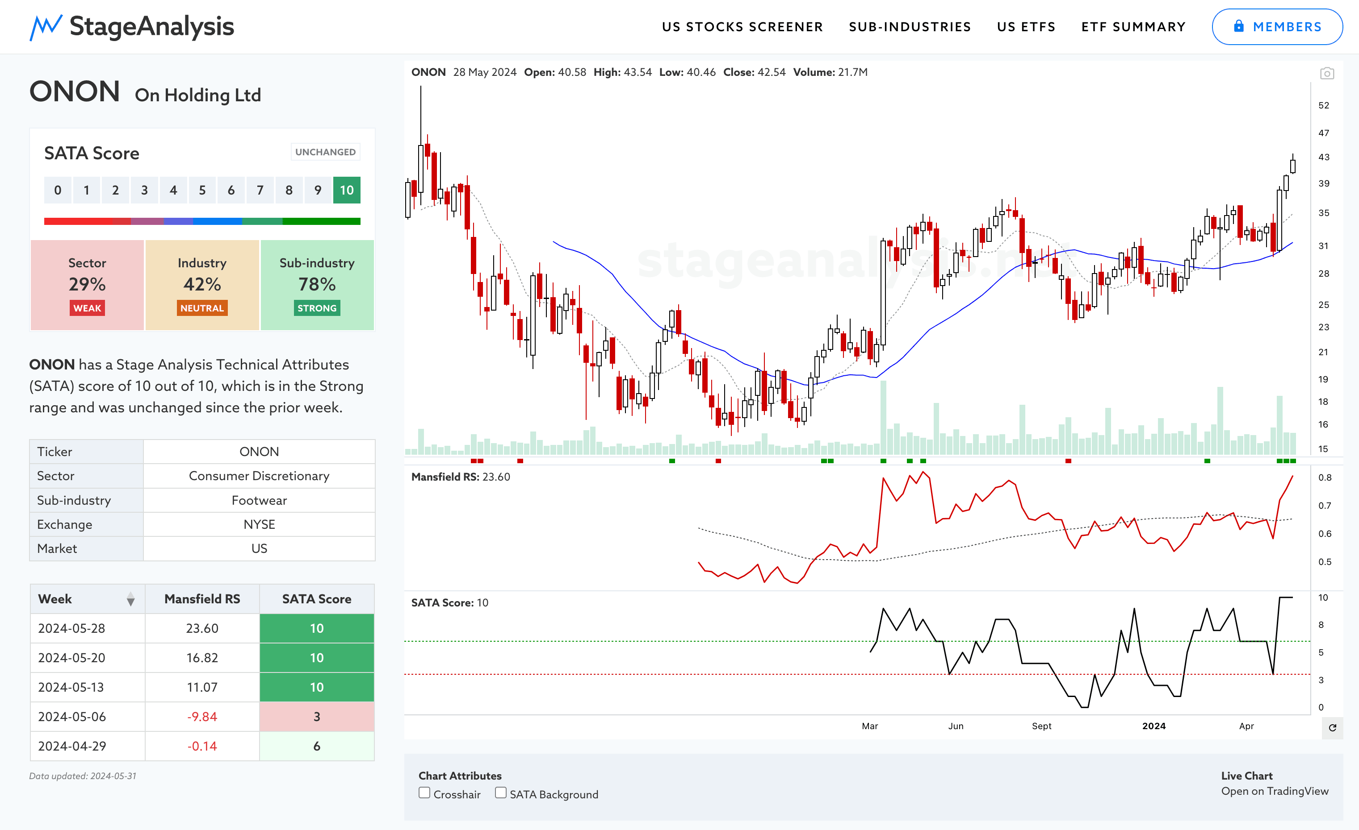Click the Consumer Discretionary sector value
The height and width of the screenshot is (830, 1359).
coord(259,476)
